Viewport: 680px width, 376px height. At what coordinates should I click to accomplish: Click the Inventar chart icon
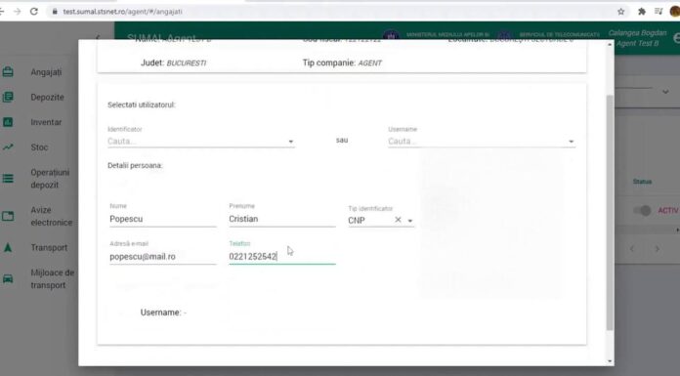tap(8, 122)
